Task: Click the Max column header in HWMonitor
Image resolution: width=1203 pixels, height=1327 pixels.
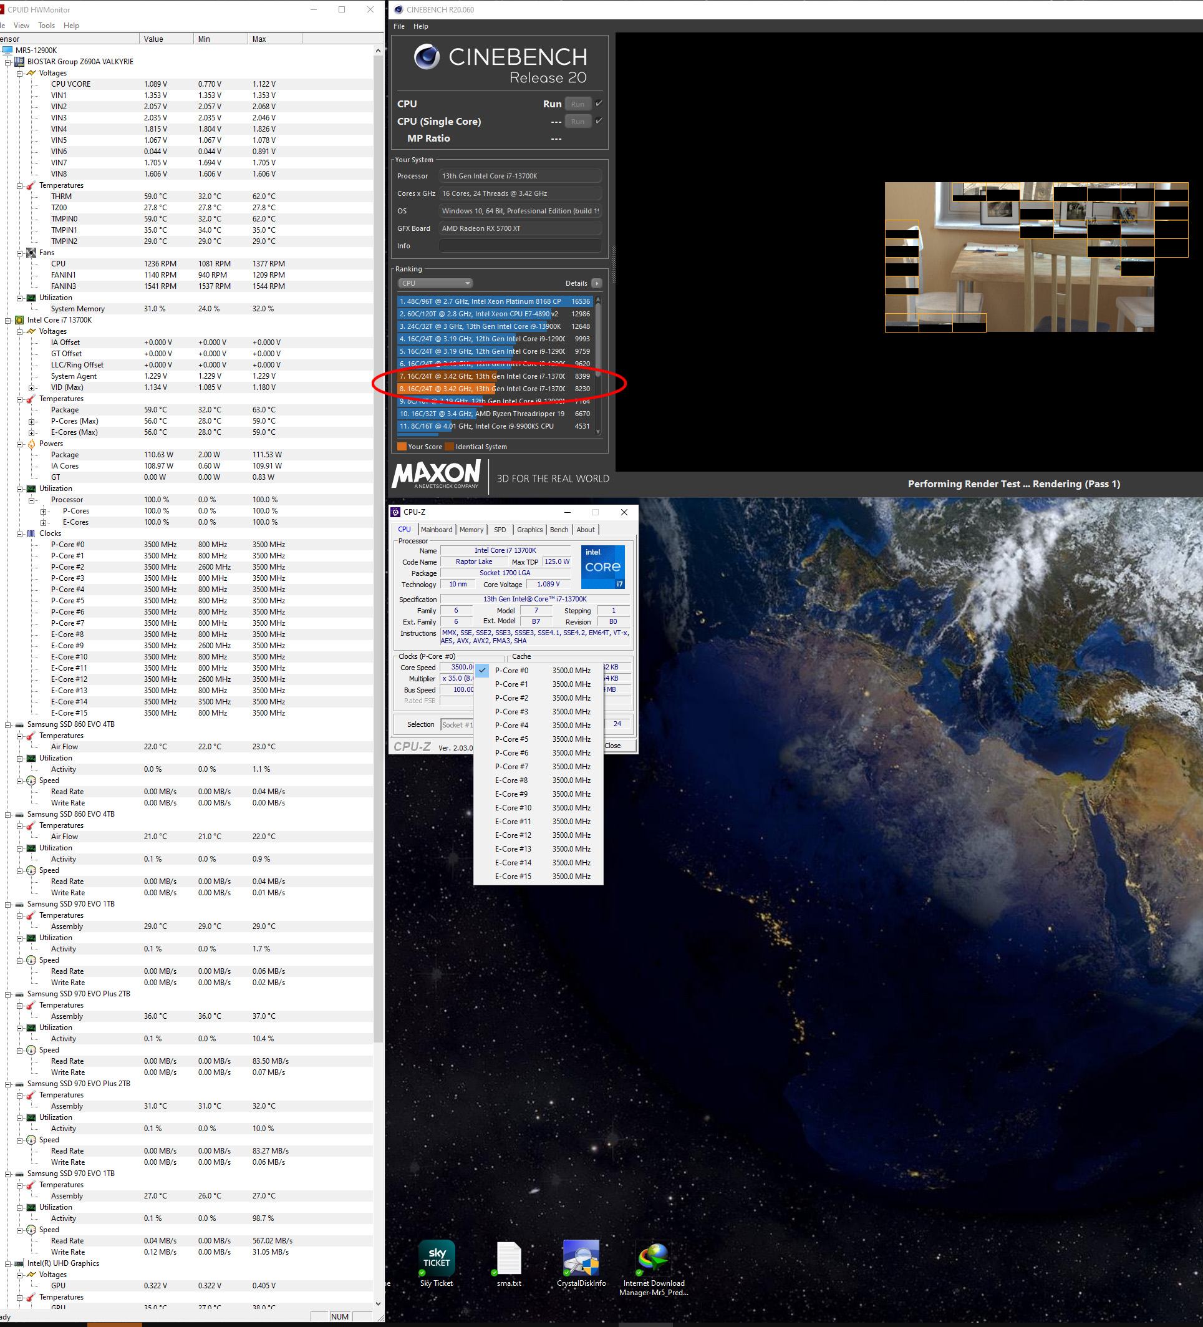Action: click(x=275, y=39)
